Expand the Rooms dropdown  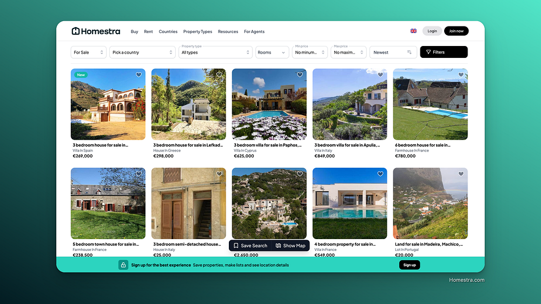272,52
